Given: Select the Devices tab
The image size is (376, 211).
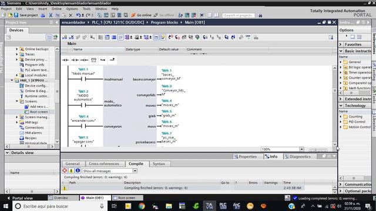Looking at the screenshot, I should (x=16, y=30).
